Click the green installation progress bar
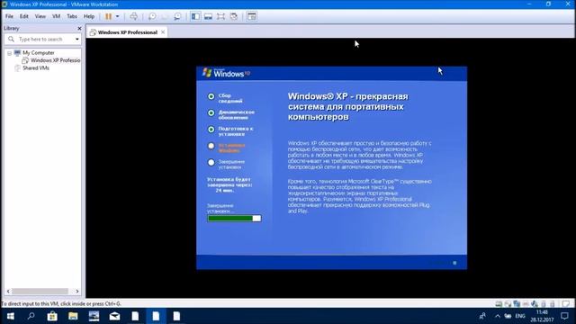The width and height of the screenshot is (576, 324). (234, 219)
